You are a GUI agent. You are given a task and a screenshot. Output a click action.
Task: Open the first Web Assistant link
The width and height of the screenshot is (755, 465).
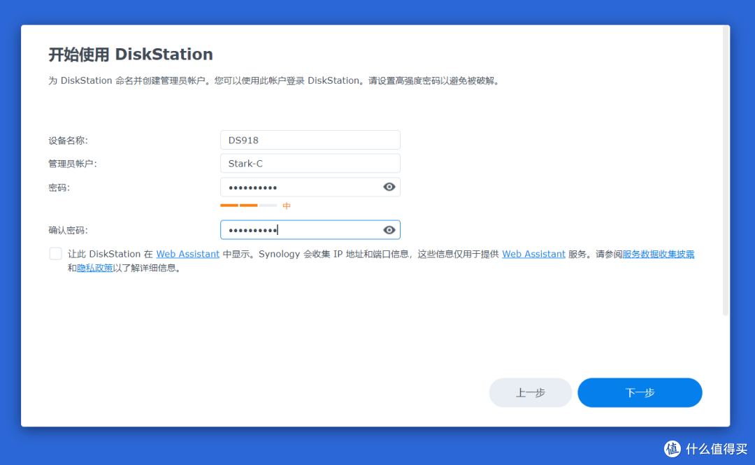187,254
